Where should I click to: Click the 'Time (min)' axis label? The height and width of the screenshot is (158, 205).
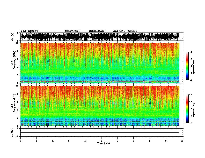coord(104,143)
